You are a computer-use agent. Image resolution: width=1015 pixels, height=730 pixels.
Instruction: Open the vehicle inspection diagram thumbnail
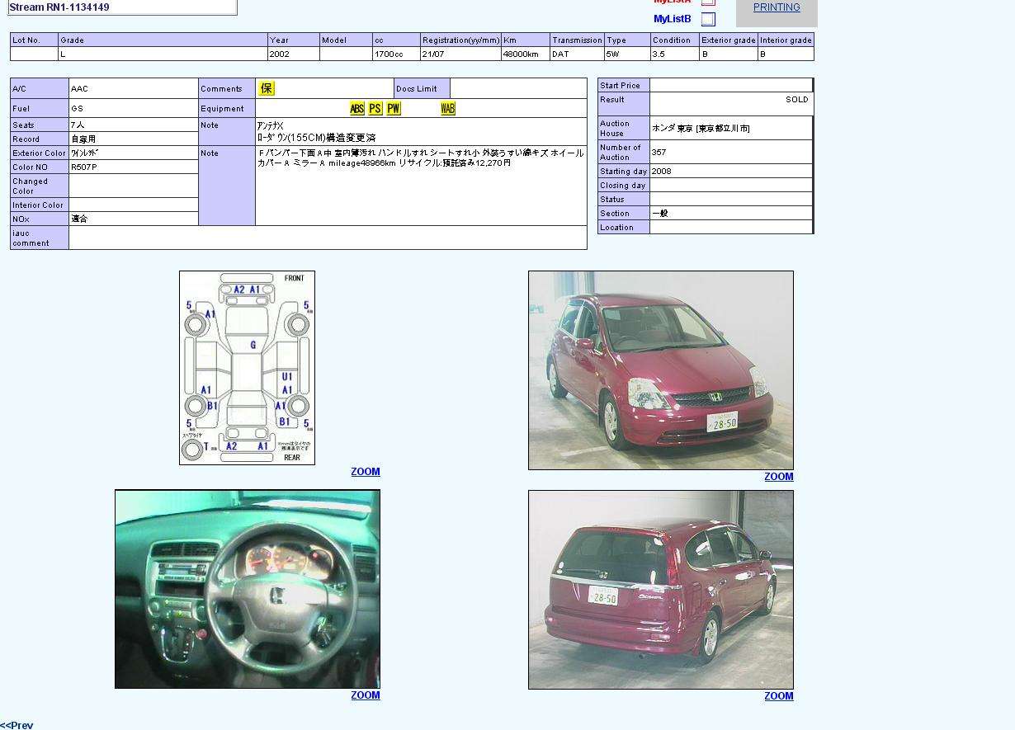[248, 368]
